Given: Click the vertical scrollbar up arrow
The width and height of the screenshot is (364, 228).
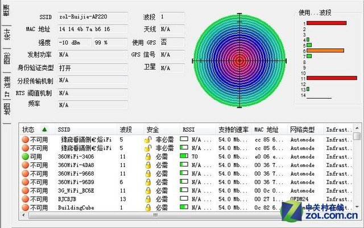Looking at the screenshot, I should click(x=357, y=128).
